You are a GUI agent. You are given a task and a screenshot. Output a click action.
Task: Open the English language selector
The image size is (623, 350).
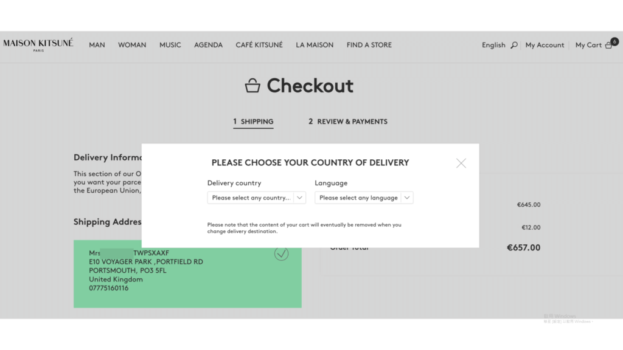(493, 45)
